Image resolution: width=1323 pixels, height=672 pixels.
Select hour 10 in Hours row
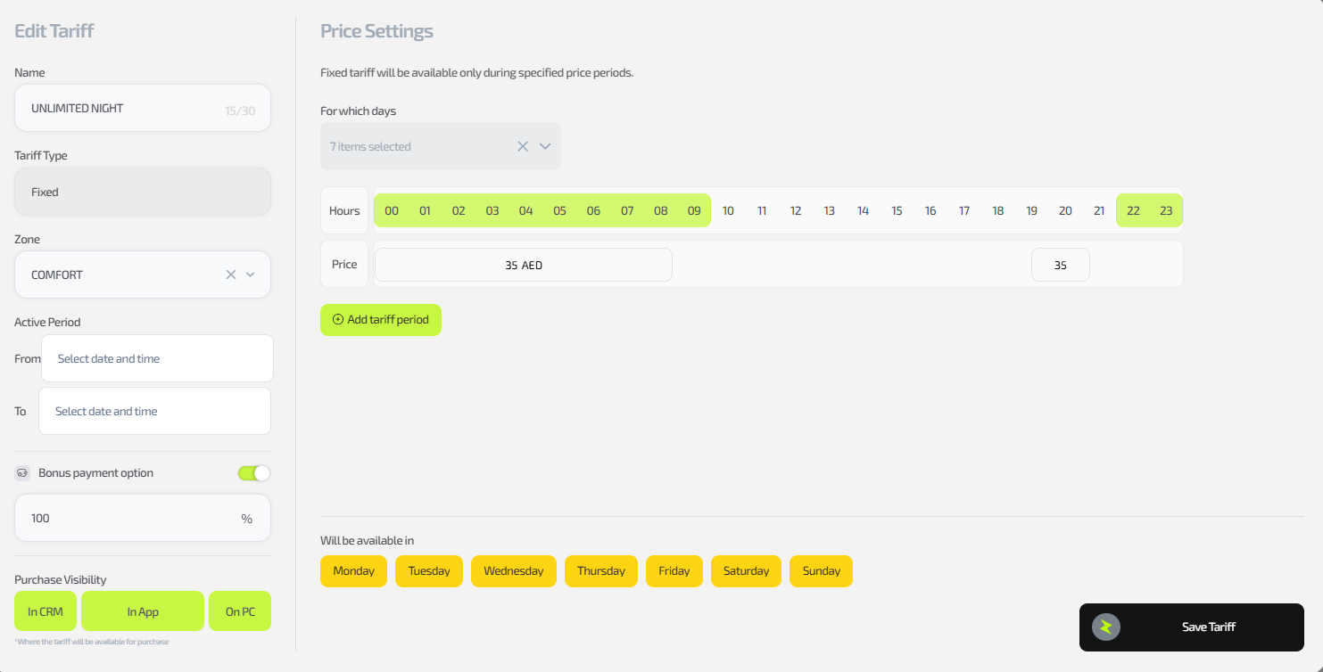click(x=728, y=211)
